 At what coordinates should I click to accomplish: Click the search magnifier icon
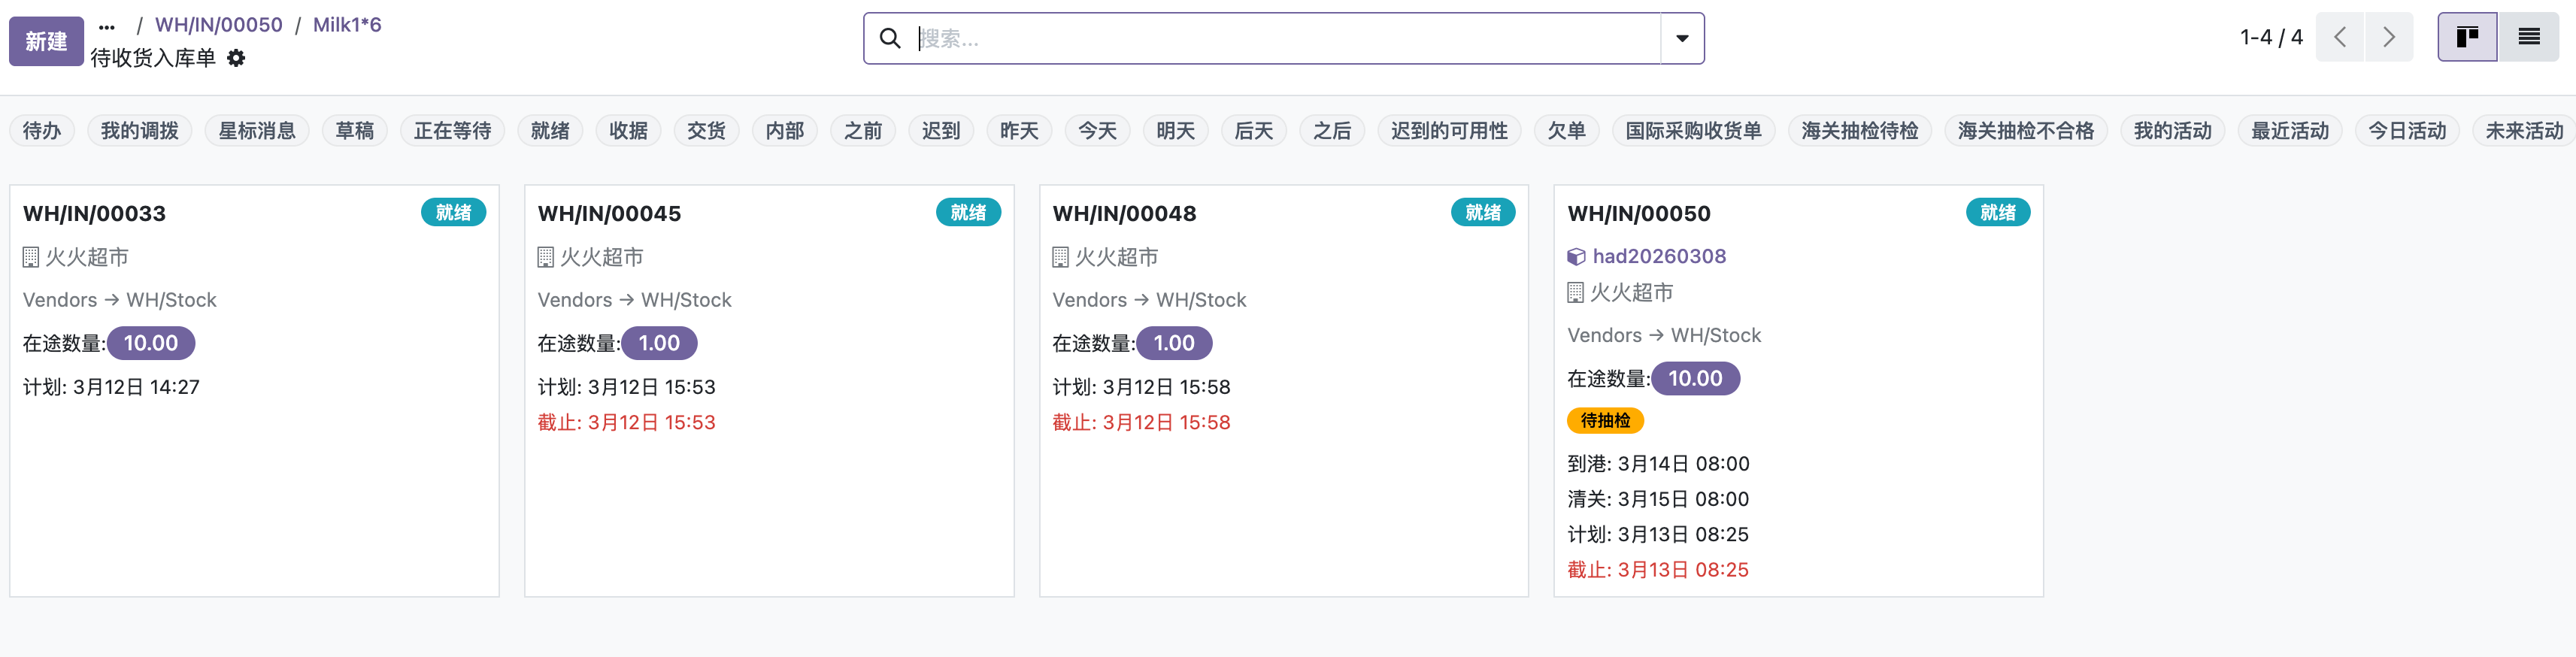pyautogui.click(x=890, y=38)
